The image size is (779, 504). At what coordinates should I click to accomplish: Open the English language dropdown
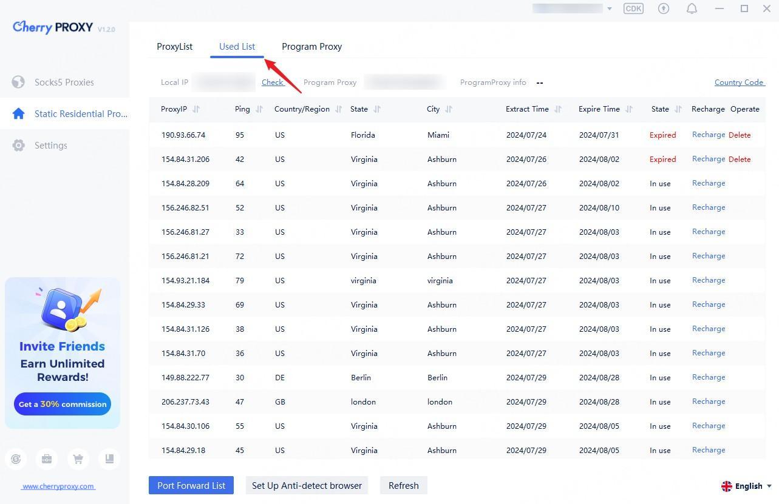[x=747, y=486]
